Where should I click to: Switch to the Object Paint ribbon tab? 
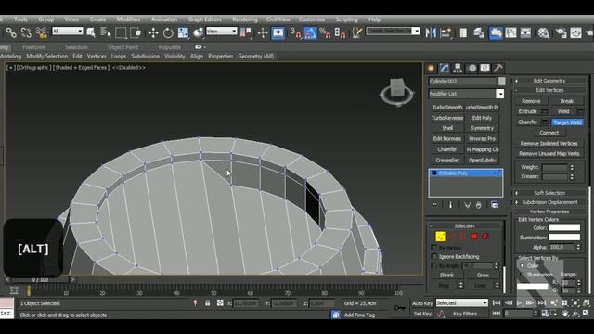coord(123,47)
